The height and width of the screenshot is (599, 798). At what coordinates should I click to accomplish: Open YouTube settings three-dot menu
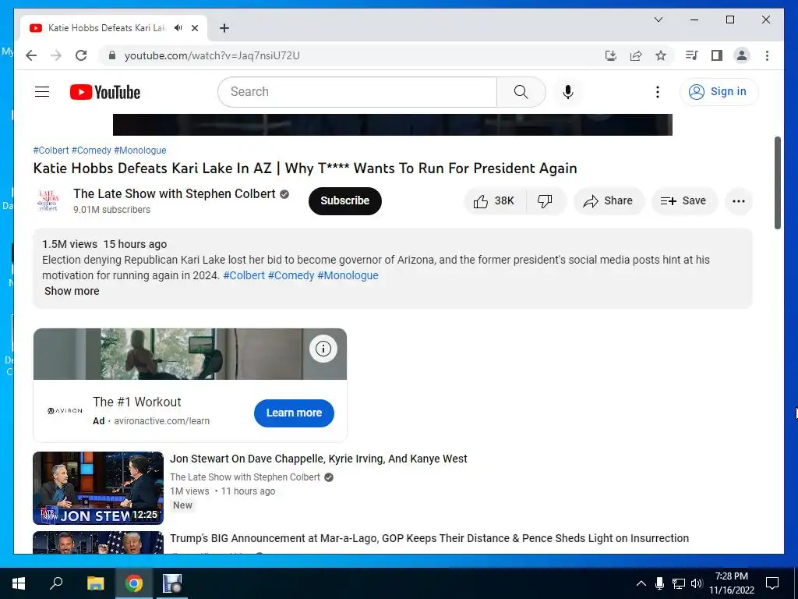point(657,92)
